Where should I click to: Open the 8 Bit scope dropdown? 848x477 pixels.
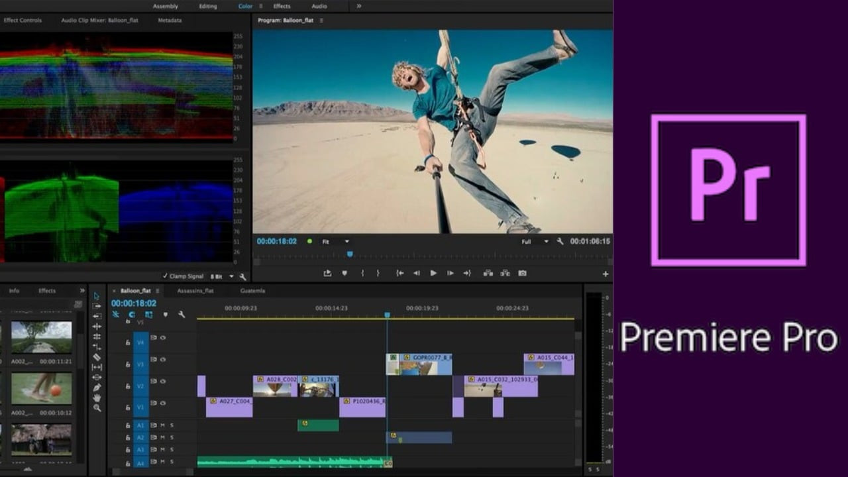(222, 276)
